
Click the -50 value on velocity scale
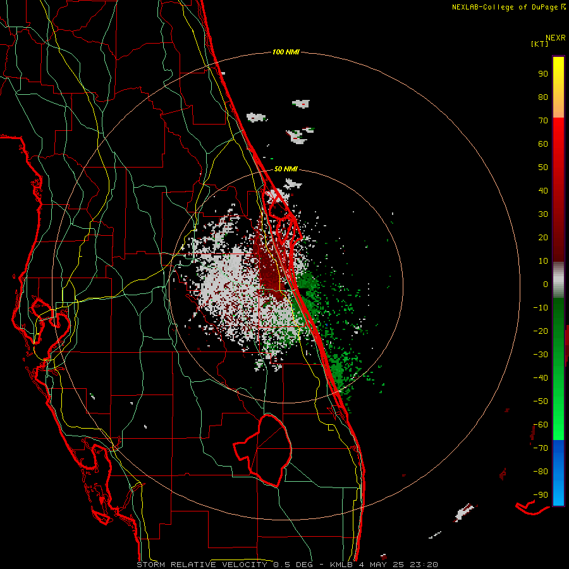point(541,401)
